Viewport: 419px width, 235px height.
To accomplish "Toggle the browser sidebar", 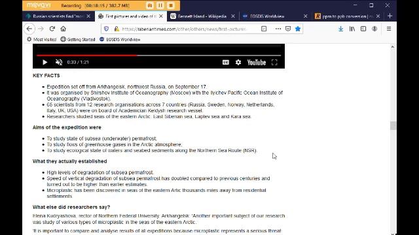I will pyautogui.click(x=363, y=29).
